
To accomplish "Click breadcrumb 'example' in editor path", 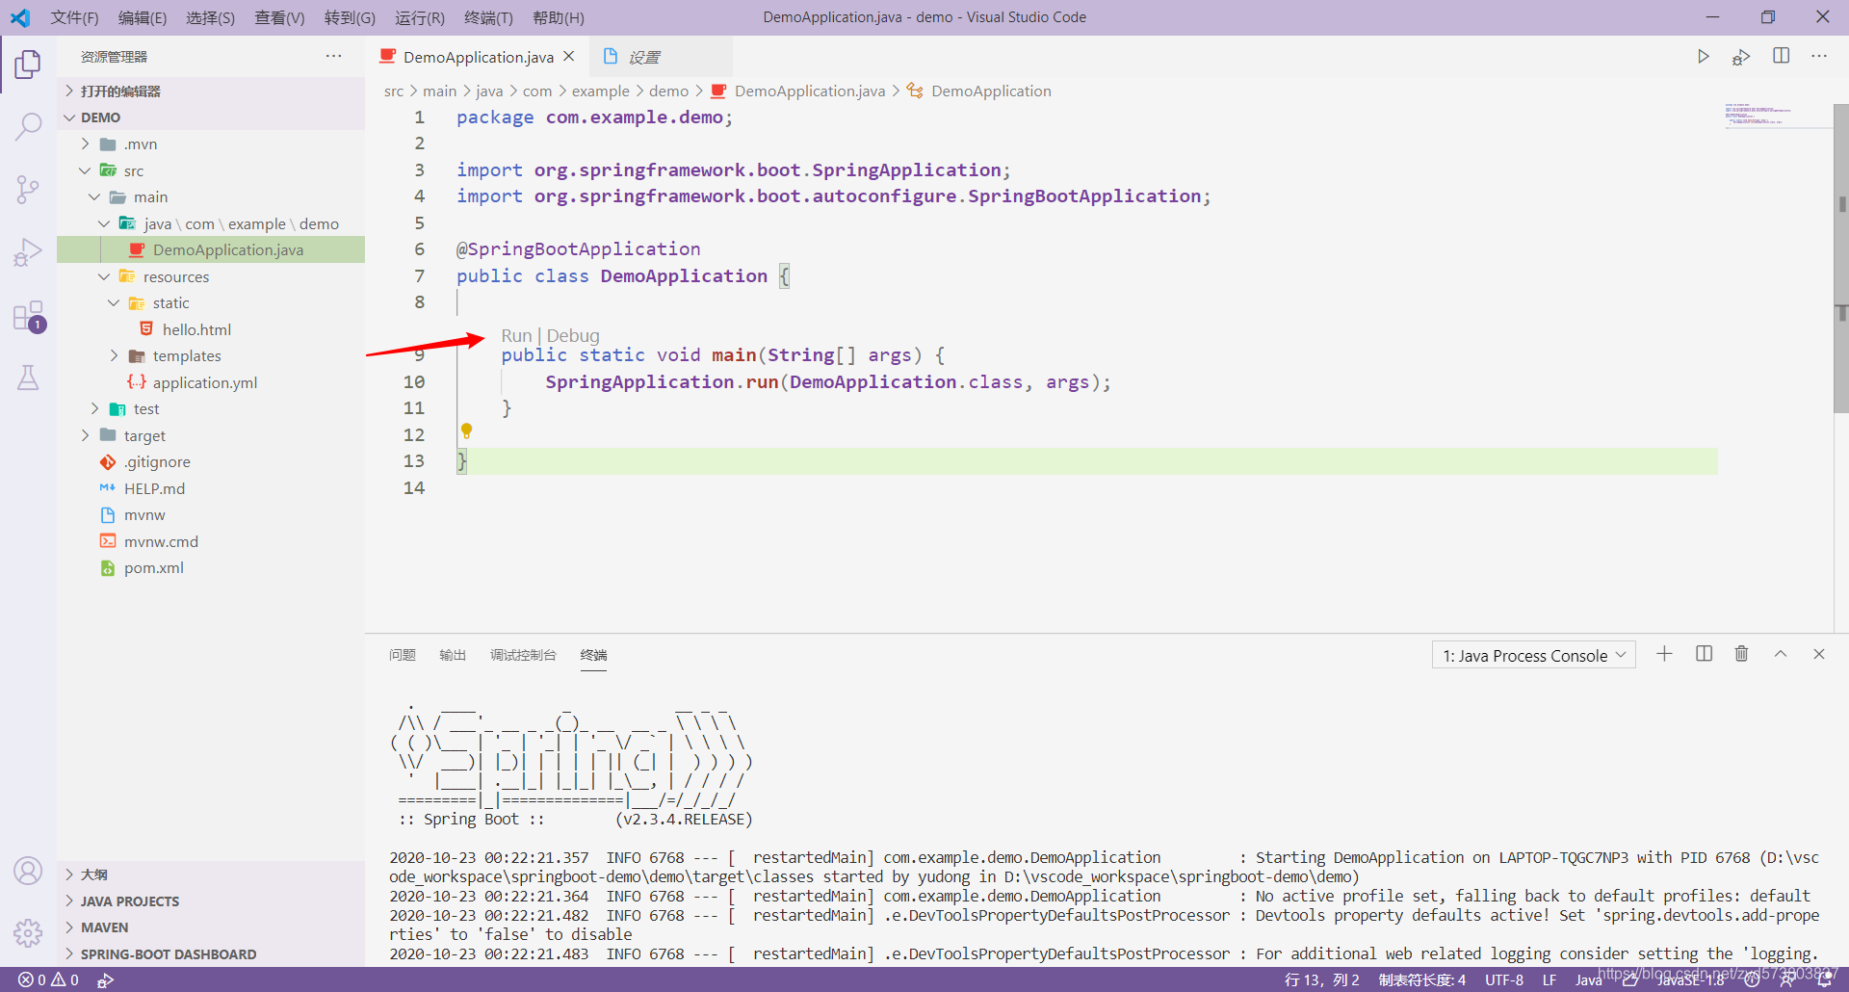I will tap(600, 91).
